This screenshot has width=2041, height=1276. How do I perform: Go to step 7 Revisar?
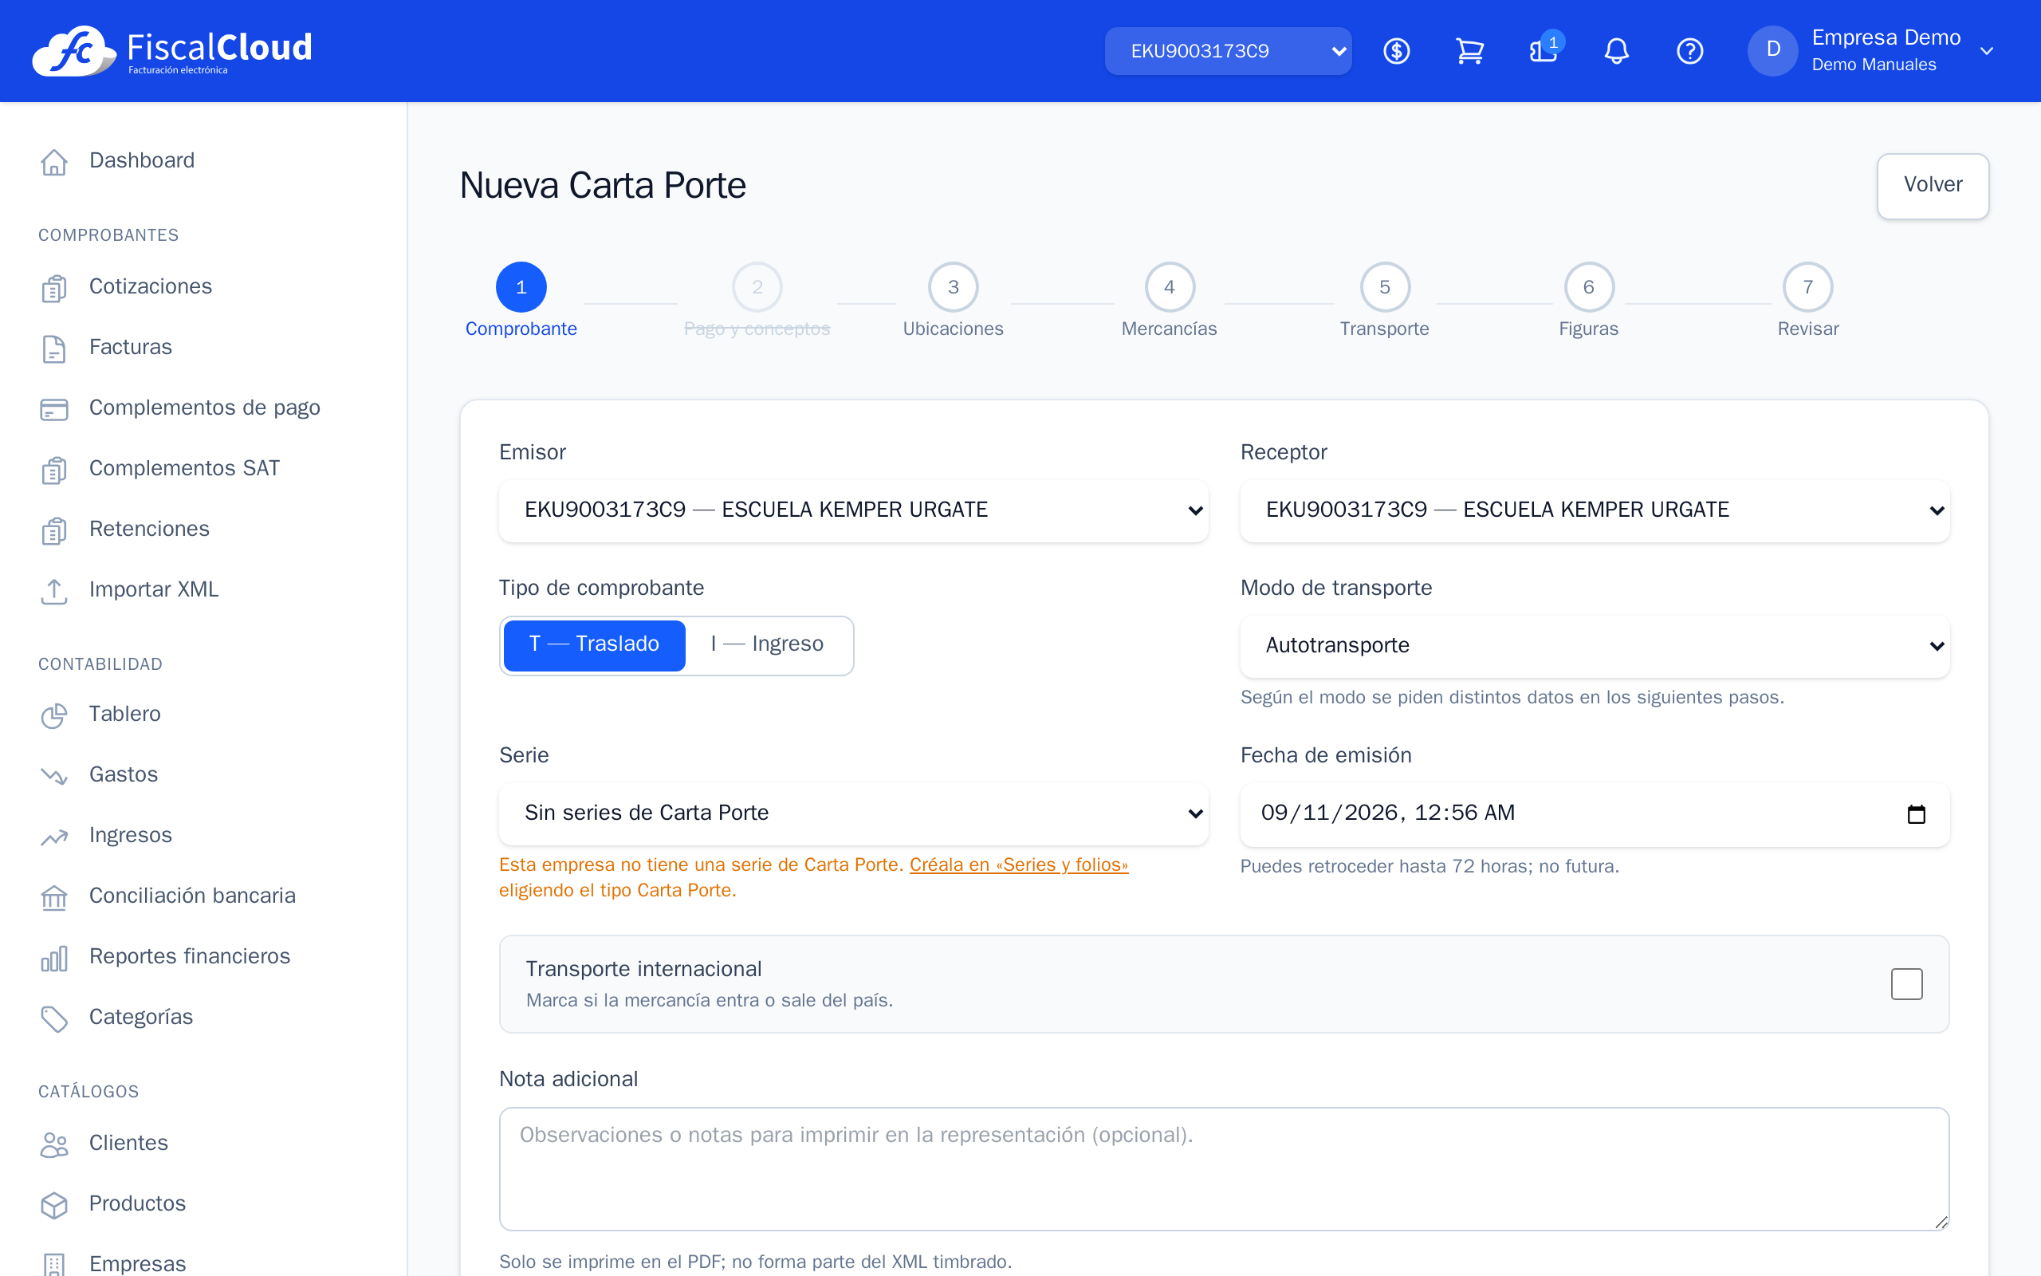[x=1807, y=300]
